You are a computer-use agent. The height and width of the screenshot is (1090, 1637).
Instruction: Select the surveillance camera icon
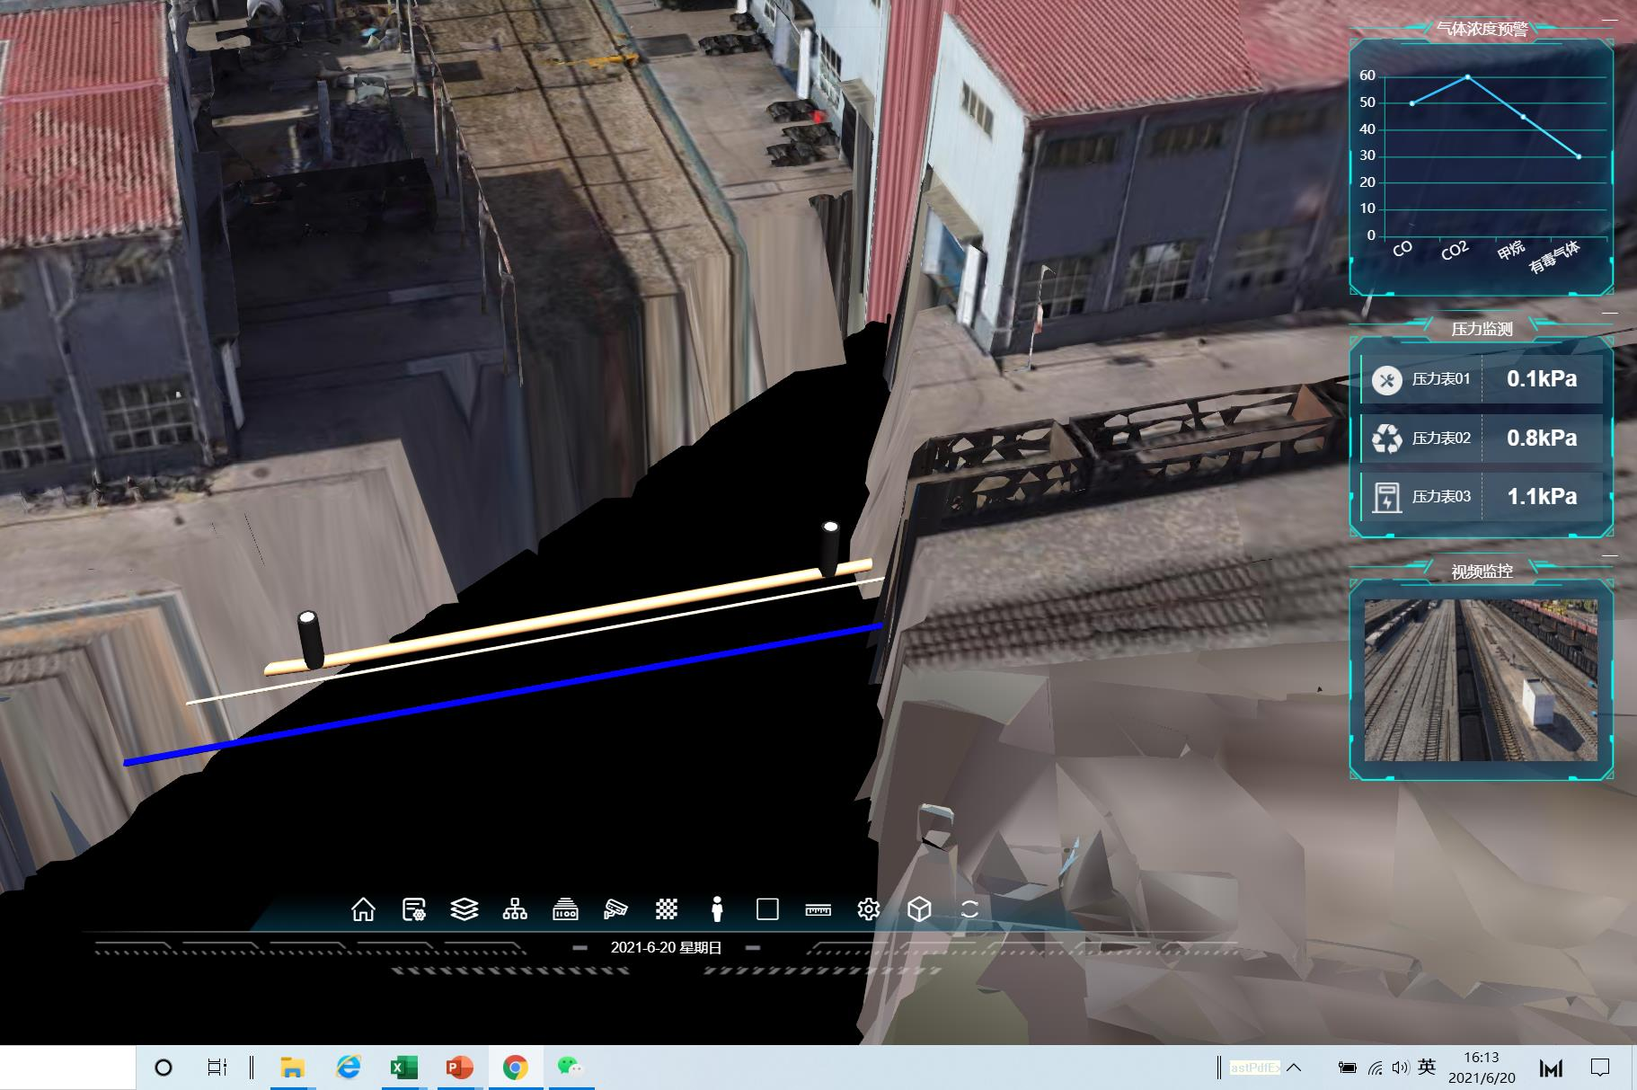tap(615, 909)
